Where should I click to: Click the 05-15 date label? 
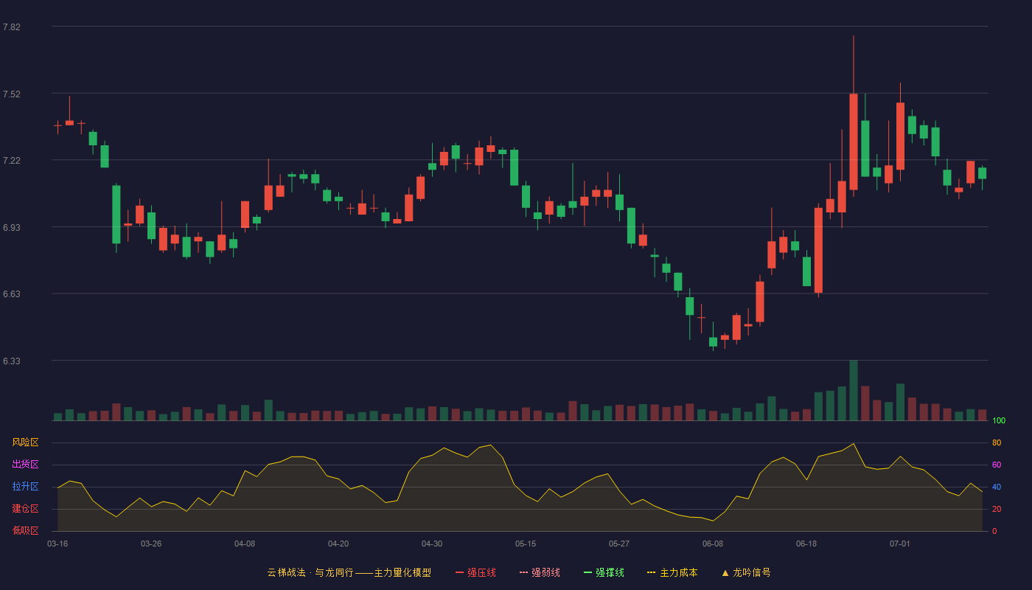click(526, 544)
